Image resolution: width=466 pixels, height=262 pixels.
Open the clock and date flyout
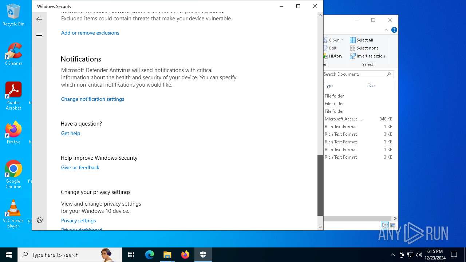[x=435, y=255]
